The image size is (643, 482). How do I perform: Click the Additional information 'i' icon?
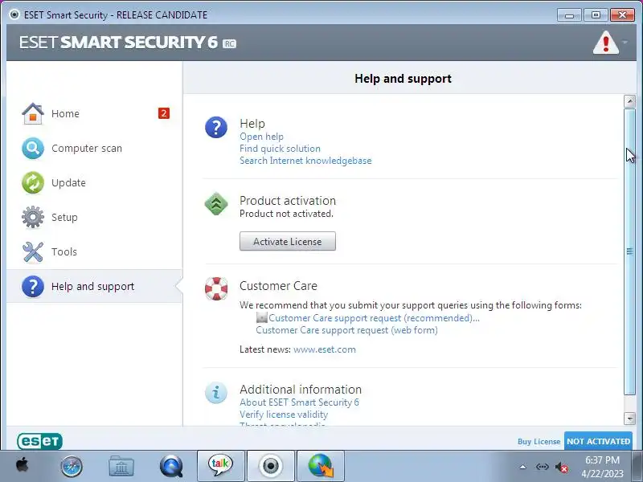click(x=216, y=393)
